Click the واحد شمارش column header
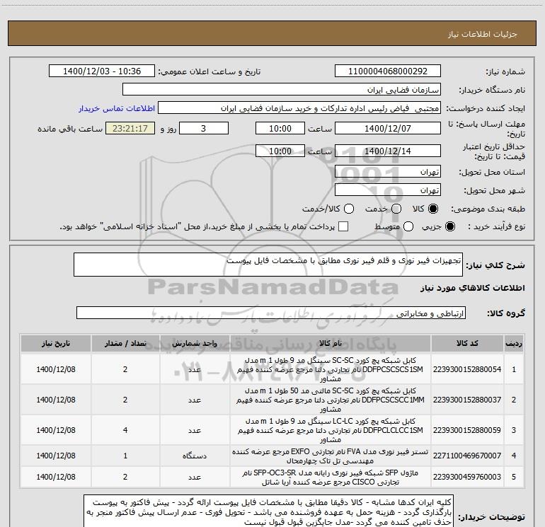 coord(195,344)
